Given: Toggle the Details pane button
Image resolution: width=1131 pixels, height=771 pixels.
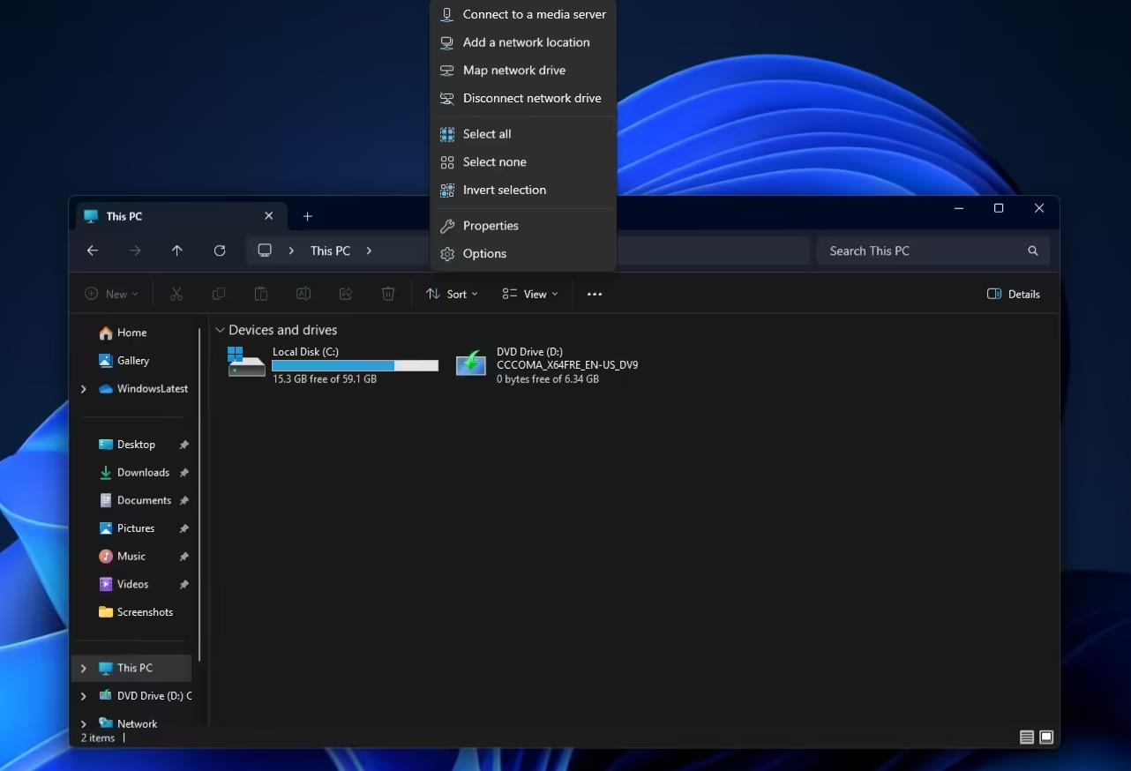Looking at the screenshot, I should click(x=1013, y=294).
